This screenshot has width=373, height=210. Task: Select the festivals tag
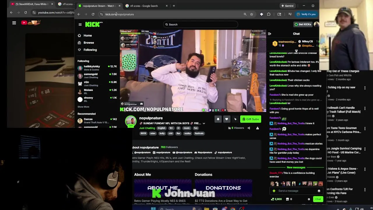coord(199,133)
